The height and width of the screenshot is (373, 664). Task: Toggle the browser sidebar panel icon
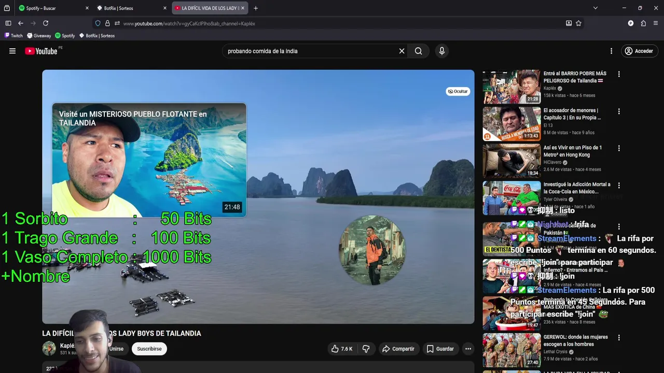pyautogui.click(x=8, y=23)
